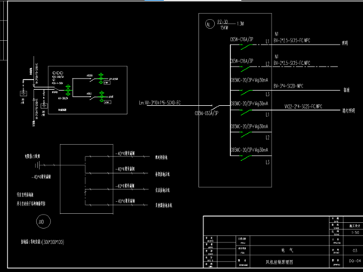Click the (300*200*120) dimension note
Screen dimensions: 363x272
53,242
